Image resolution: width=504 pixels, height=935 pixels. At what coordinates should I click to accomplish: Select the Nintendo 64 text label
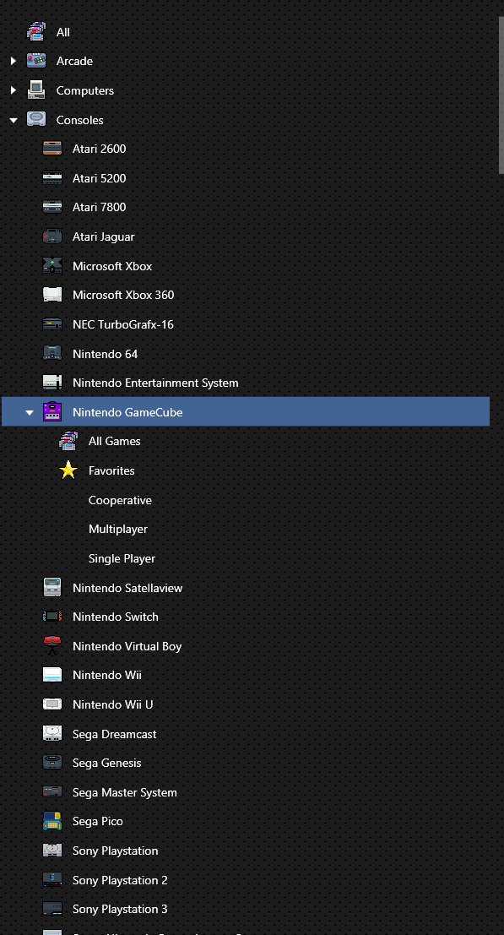point(105,354)
